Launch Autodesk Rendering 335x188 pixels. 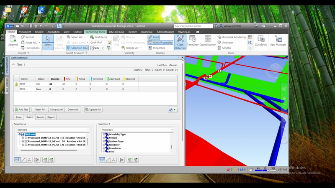pos(232,37)
